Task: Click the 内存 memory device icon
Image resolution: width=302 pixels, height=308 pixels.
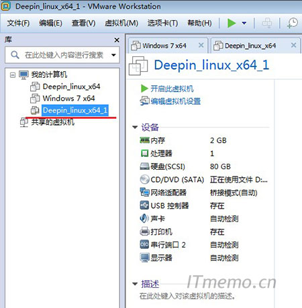Action: (x=144, y=140)
